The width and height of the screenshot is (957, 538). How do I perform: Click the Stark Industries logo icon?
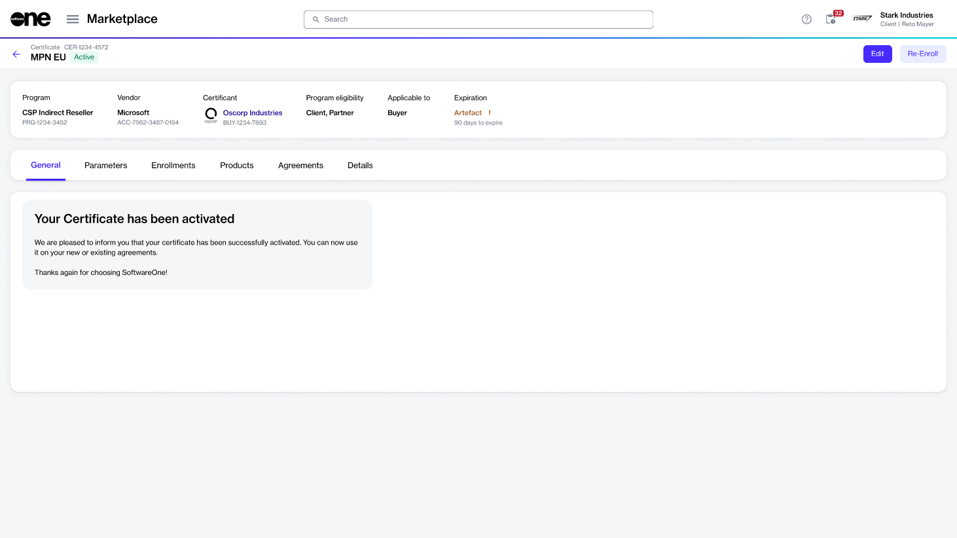[862, 19]
